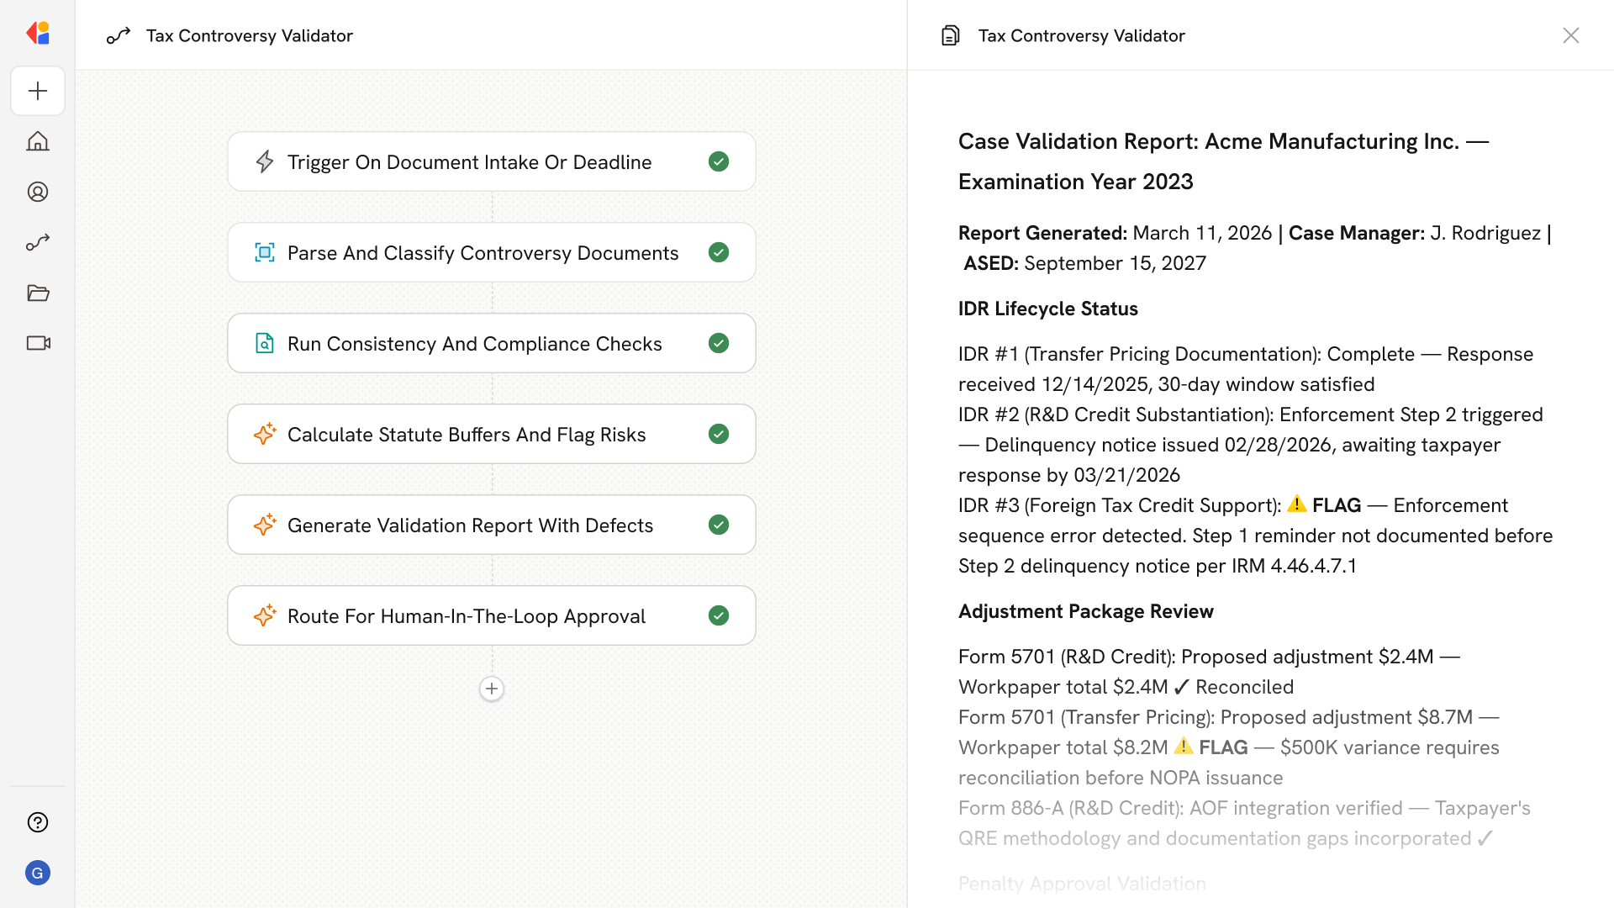Close the Tax Controversy Validator report panel

[x=1570, y=35]
